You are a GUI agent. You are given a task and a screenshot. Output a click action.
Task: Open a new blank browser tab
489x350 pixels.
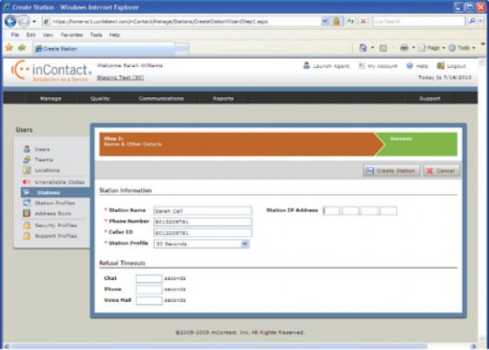click(182, 49)
